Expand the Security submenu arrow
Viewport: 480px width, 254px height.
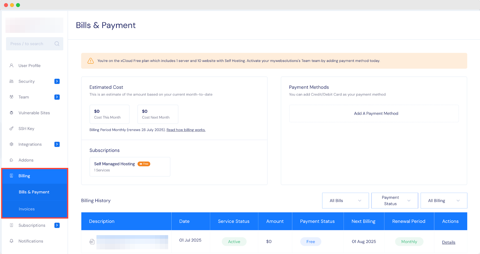tap(57, 81)
